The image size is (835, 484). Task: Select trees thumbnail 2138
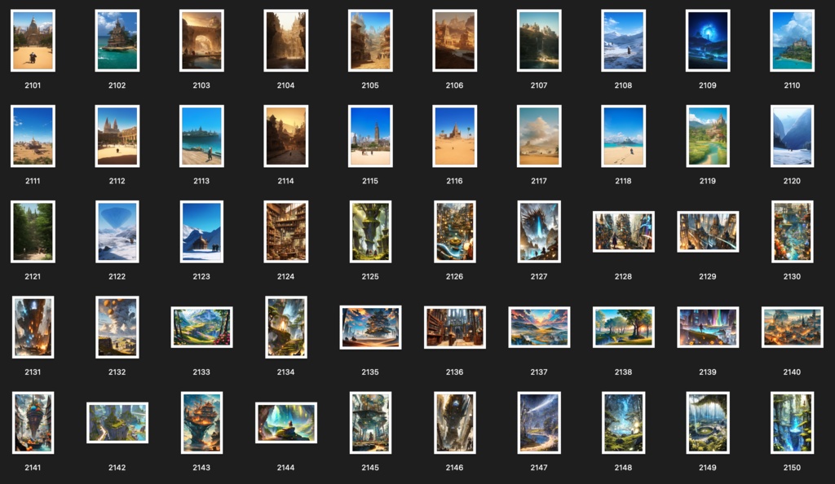(623, 327)
